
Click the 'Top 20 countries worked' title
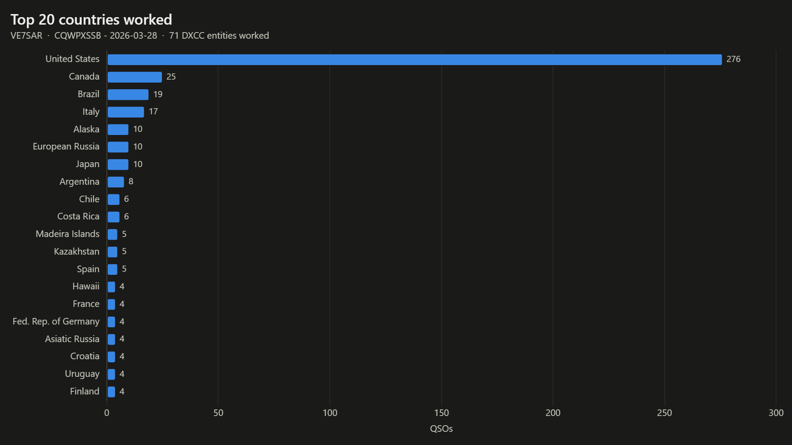[92, 20]
